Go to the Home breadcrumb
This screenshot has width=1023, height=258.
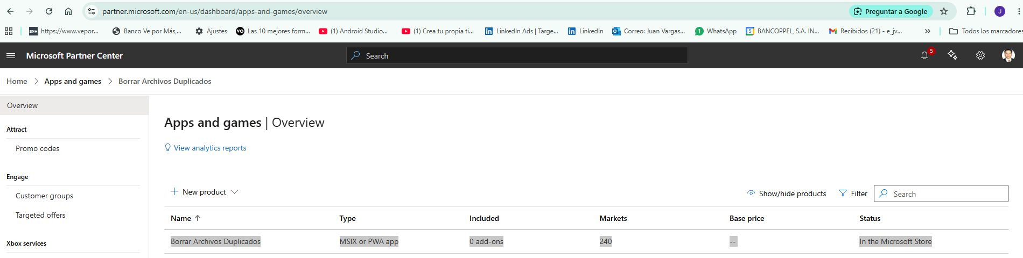point(17,81)
